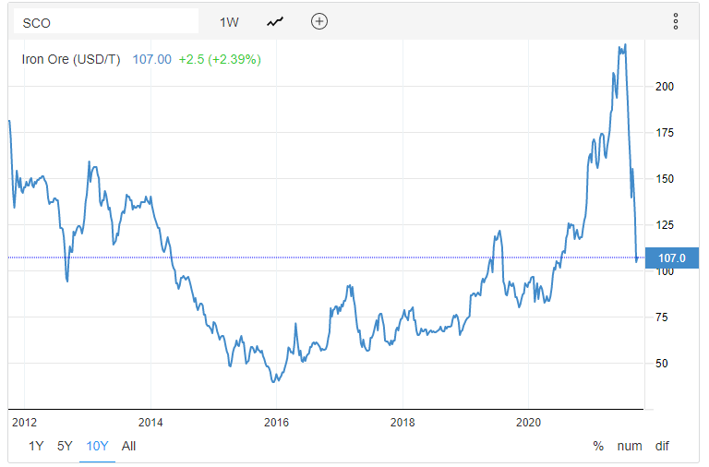The width and height of the screenshot is (709, 467).
Task: Click the 2018 x-axis label
Action: coord(403,423)
